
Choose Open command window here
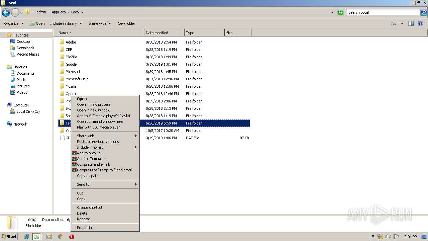pyautogui.click(x=105, y=122)
